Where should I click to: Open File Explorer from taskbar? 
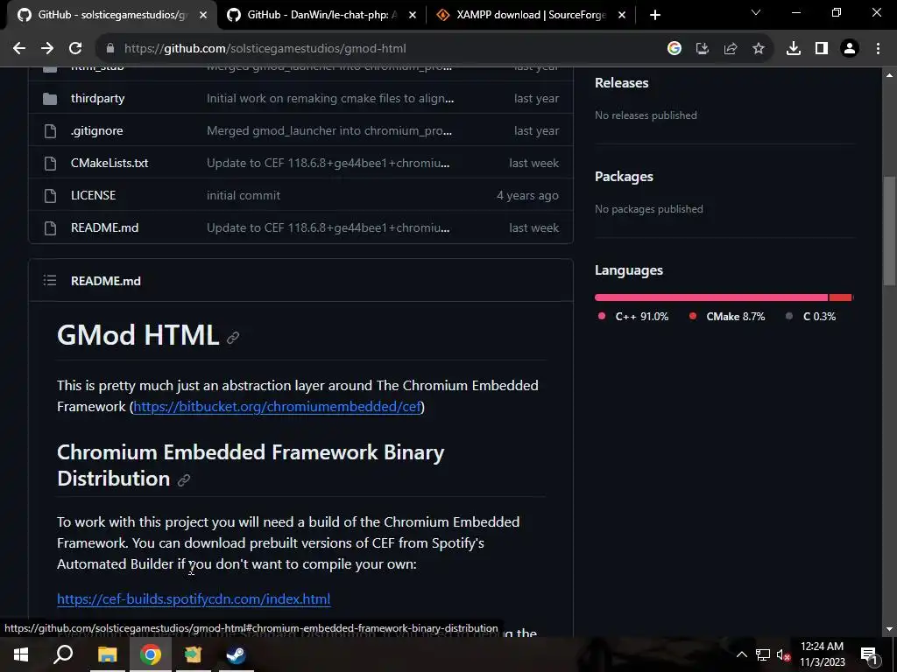point(107,654)
